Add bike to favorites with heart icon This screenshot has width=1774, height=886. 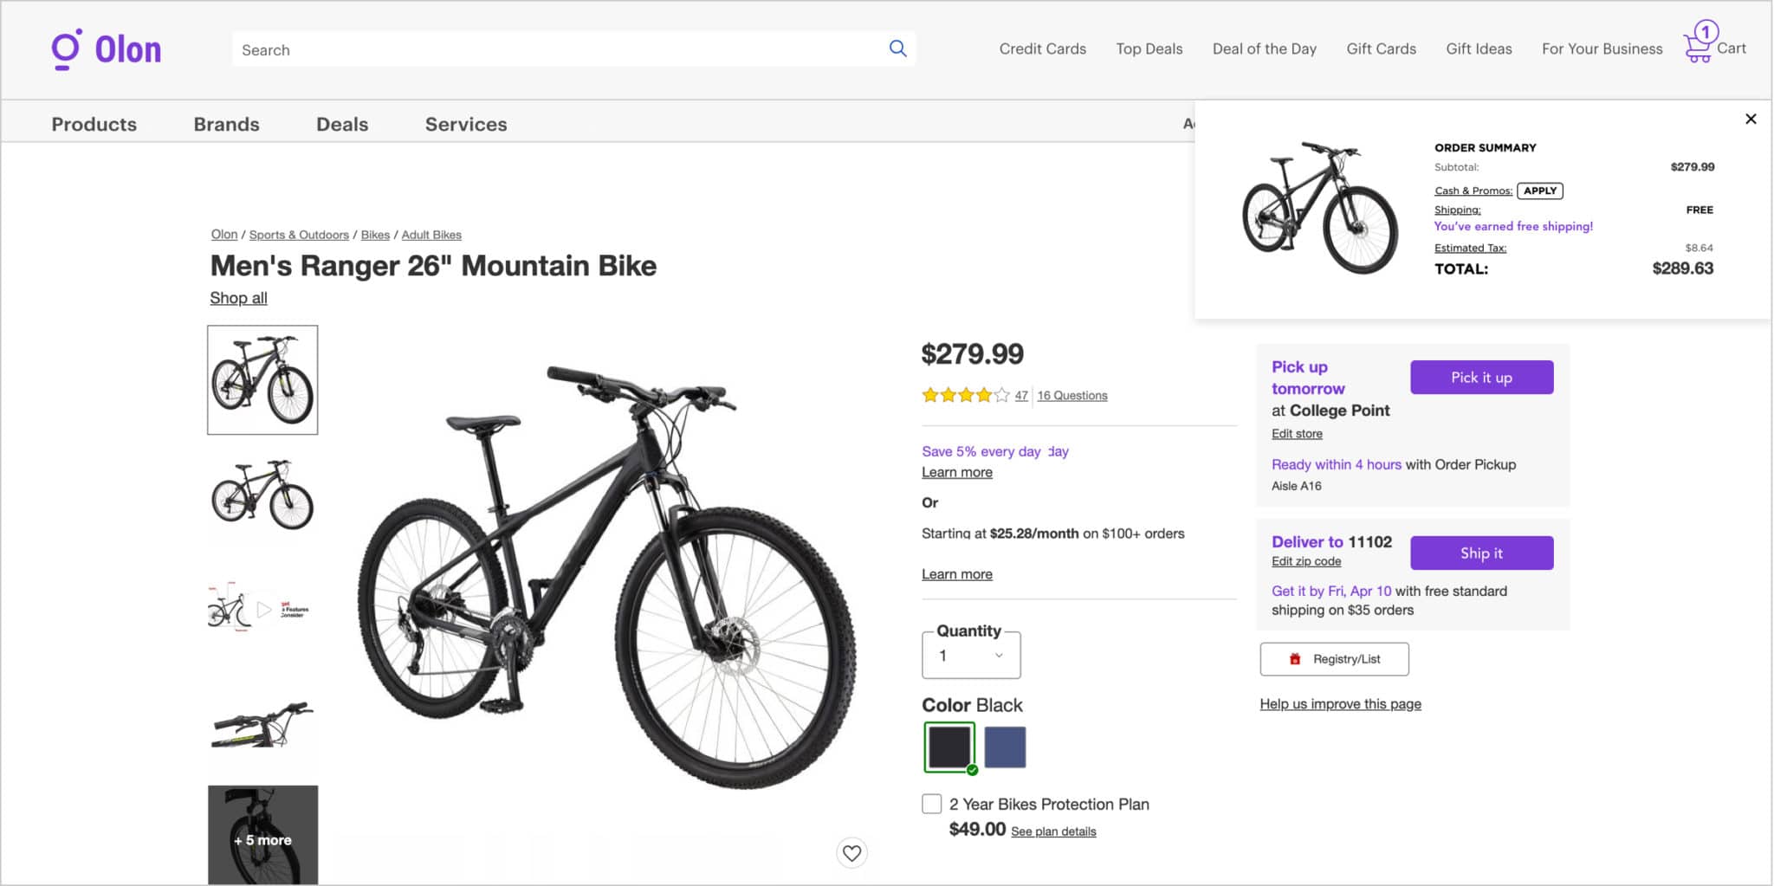point(851,853)
